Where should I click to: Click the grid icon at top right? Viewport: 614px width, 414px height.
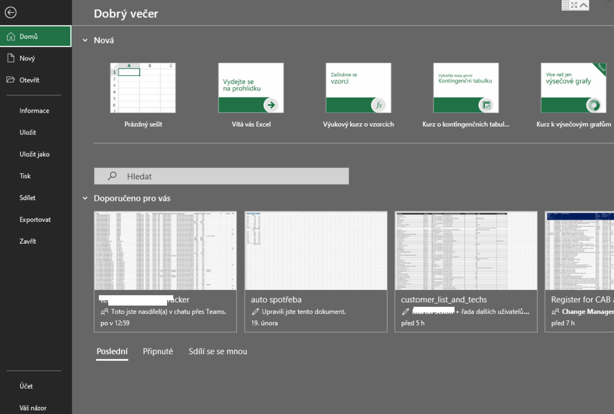coord(565,5)
